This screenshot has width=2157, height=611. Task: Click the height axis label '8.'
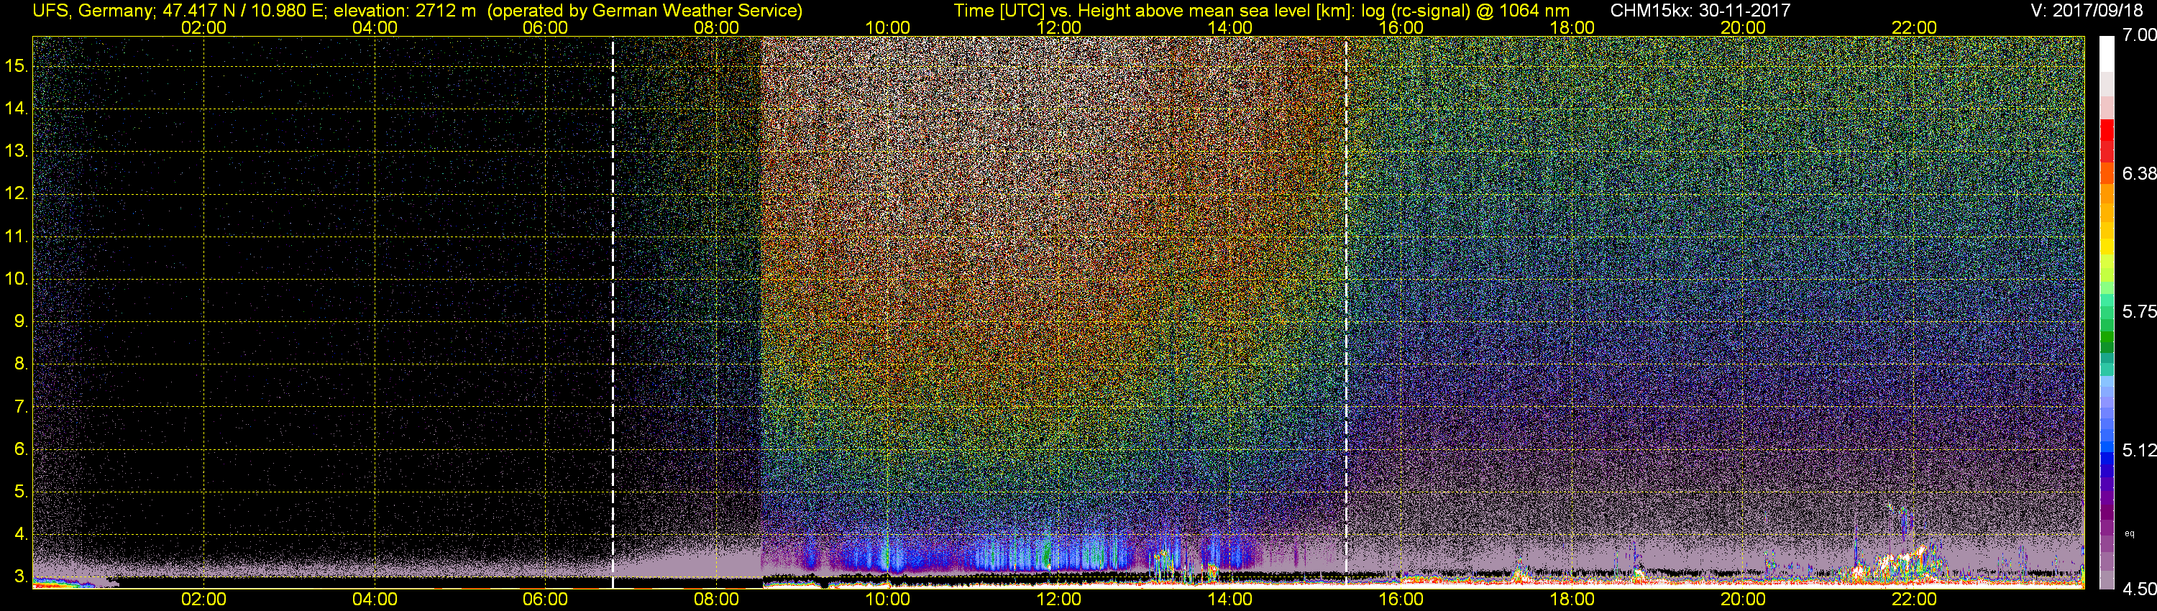(x=20, y=364)
